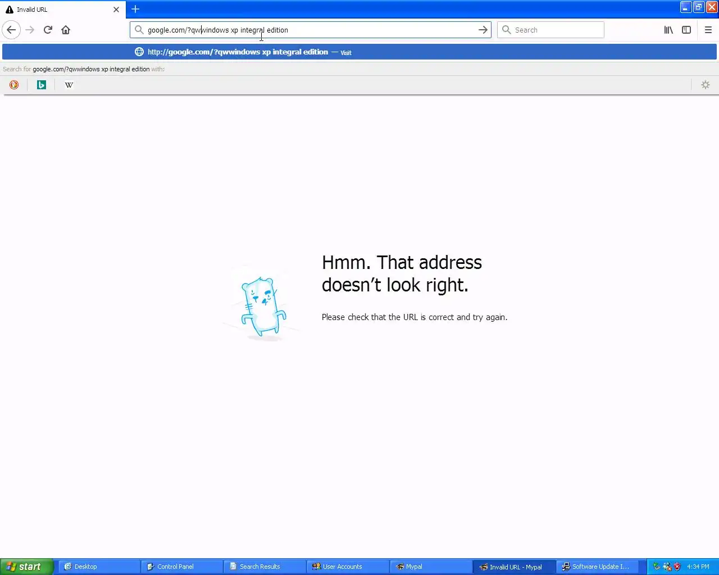Minimize the browser window

coord(686,7)
